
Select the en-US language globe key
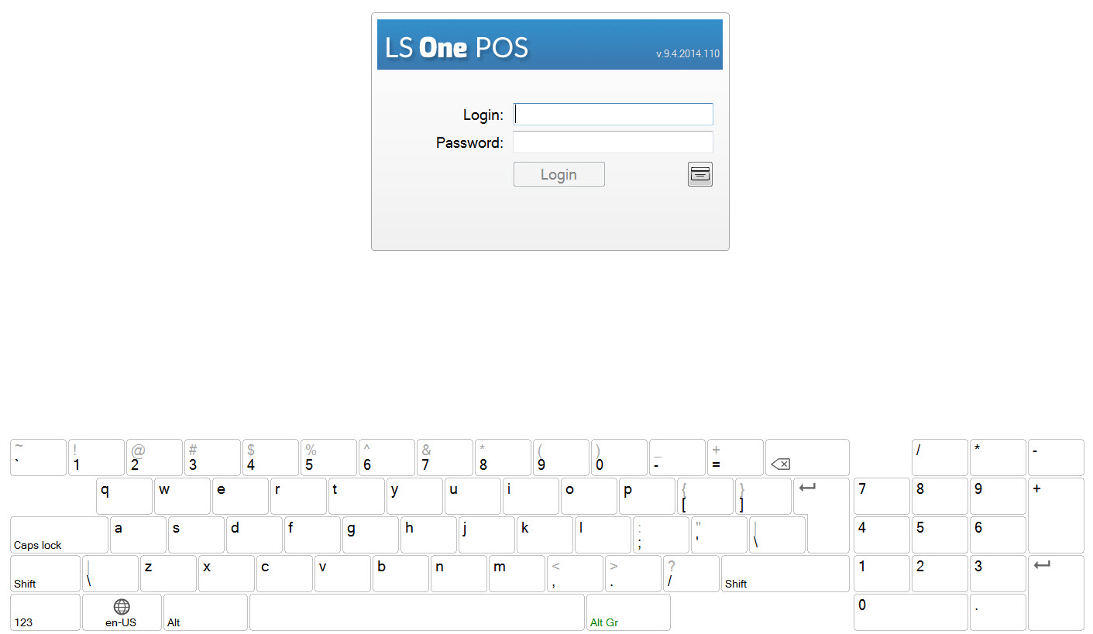point(122,612)
